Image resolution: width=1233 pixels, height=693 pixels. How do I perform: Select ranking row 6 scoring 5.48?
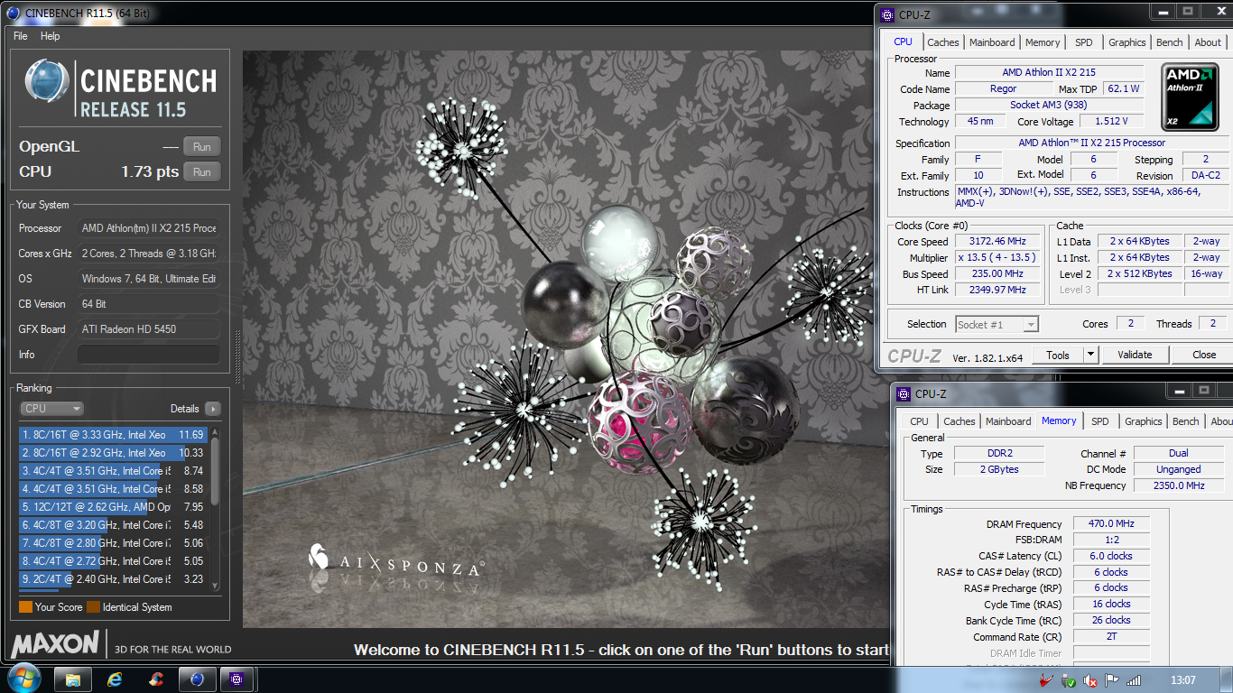click(x=114, y=525)
